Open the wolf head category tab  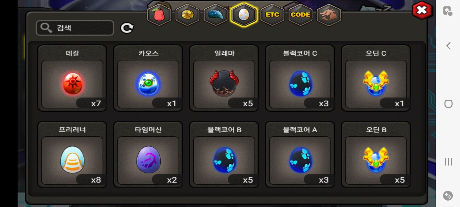pos(329,15)
